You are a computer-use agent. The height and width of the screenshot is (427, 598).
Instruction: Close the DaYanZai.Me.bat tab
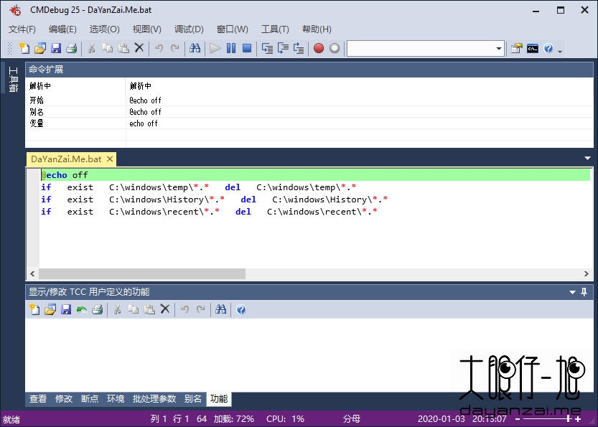click(x=110, y=159)
